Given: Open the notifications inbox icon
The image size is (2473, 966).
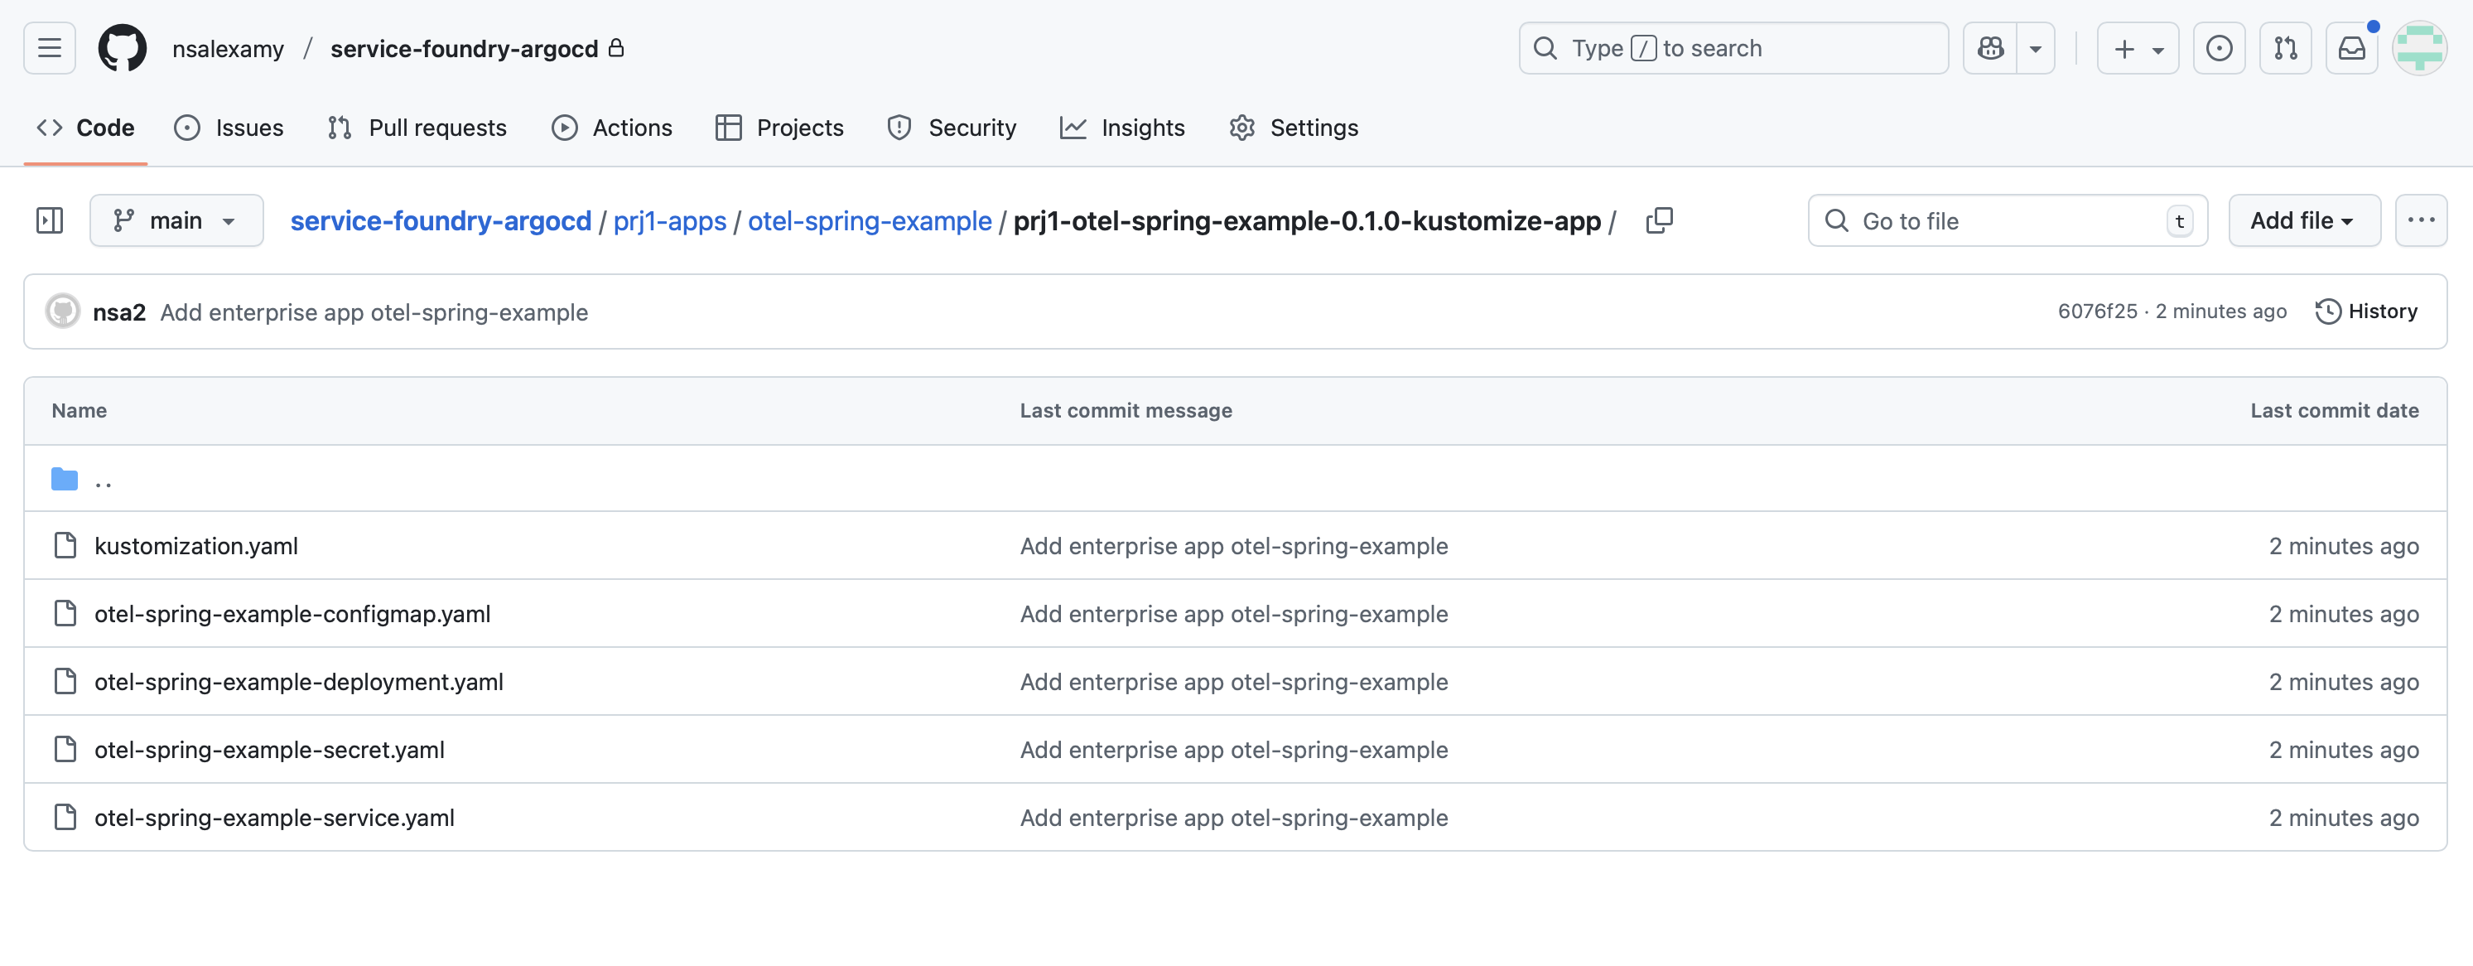Looking at the screenshot, I should pyautogui.click(x=2352, y=48).
